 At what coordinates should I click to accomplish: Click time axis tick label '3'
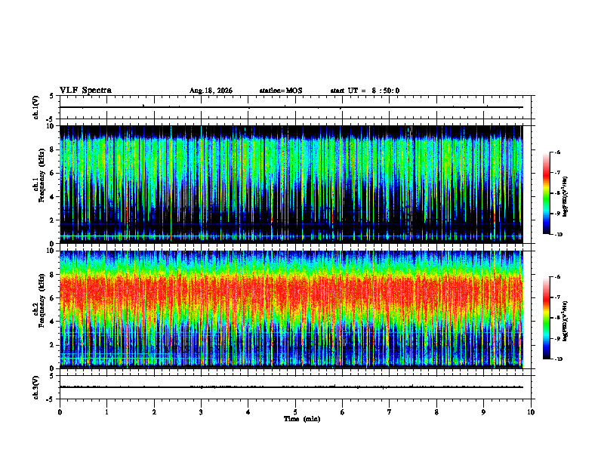pos(201,412)
